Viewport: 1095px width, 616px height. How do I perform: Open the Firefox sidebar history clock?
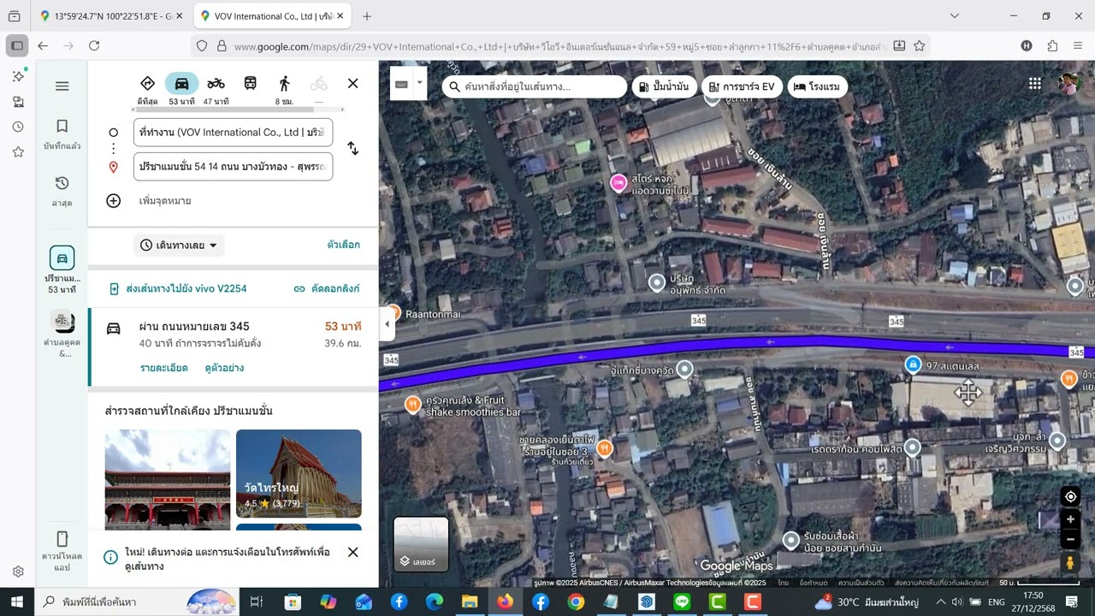(17, 127)
